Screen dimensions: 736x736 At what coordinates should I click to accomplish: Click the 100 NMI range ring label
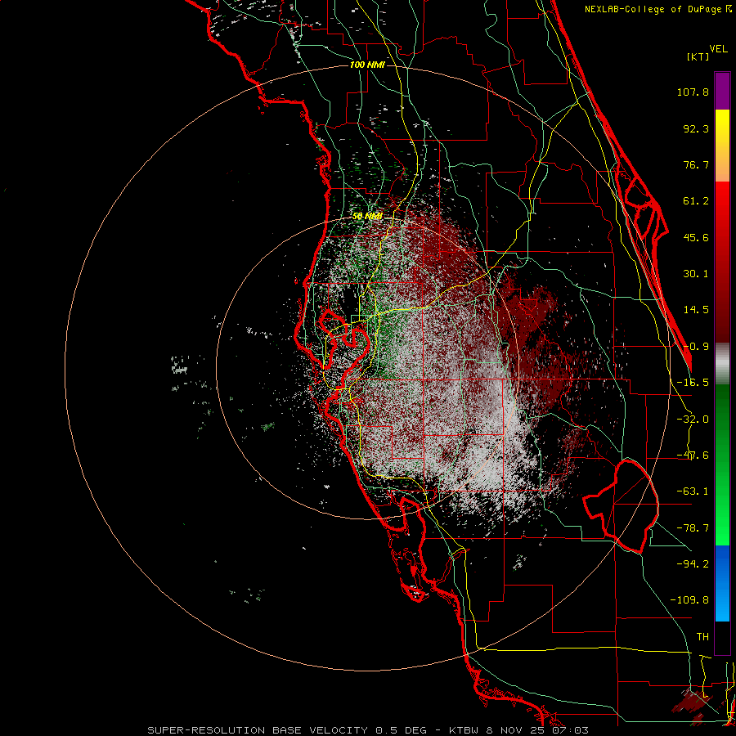coord(367,65)
